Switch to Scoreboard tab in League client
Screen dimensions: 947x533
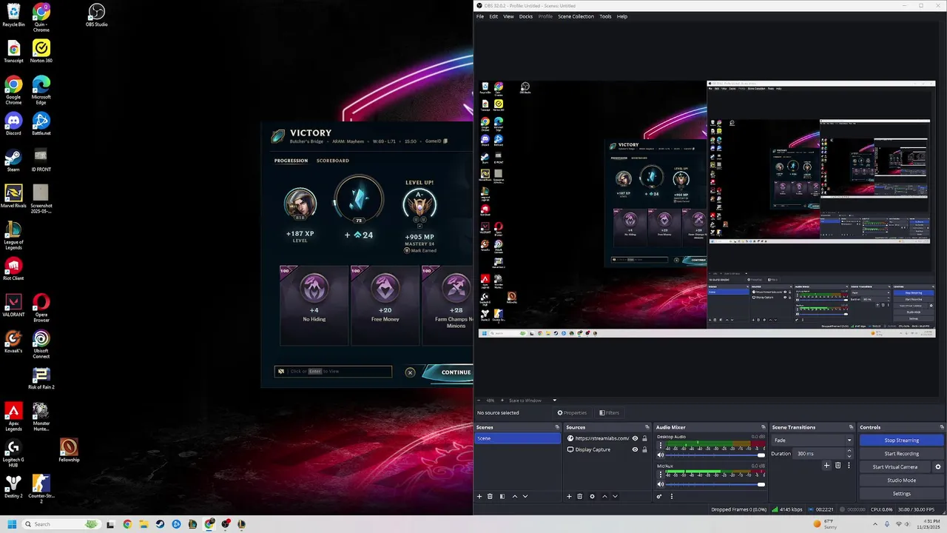click(333, 161)
